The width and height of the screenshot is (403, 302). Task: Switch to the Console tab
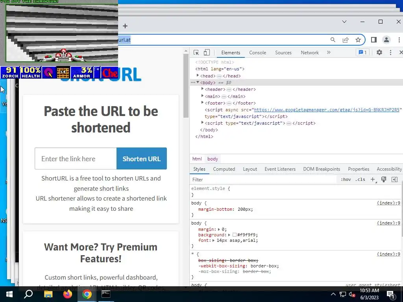tap(257, 53)
